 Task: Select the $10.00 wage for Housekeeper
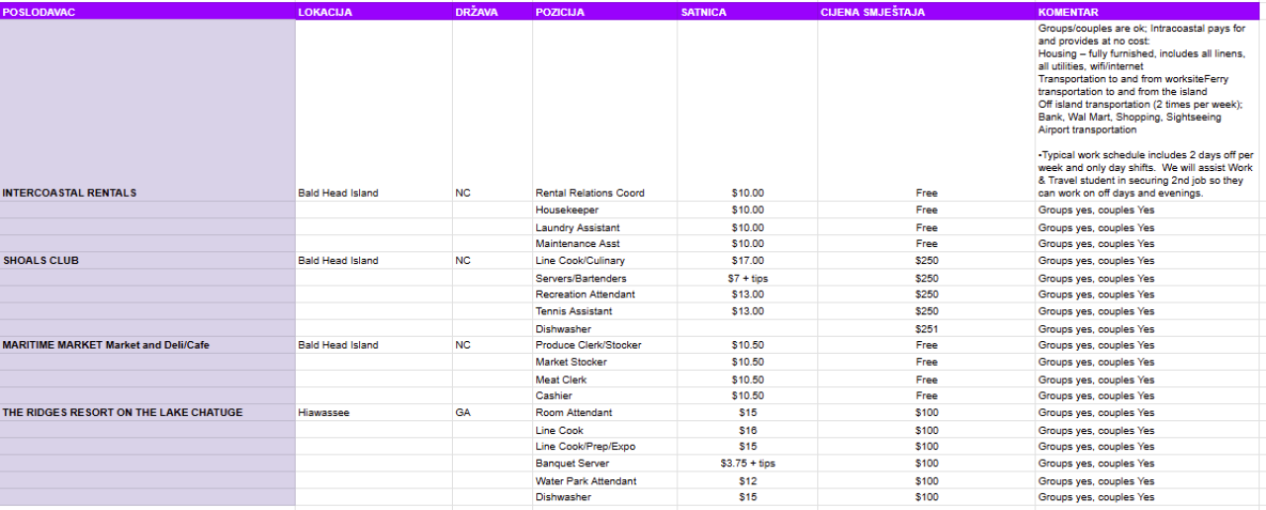coord(748,211)
